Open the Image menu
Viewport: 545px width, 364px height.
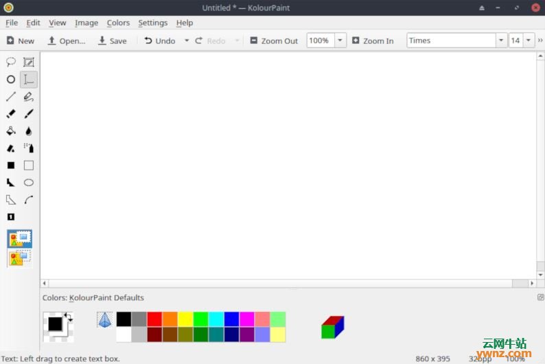tap(86, 23)
